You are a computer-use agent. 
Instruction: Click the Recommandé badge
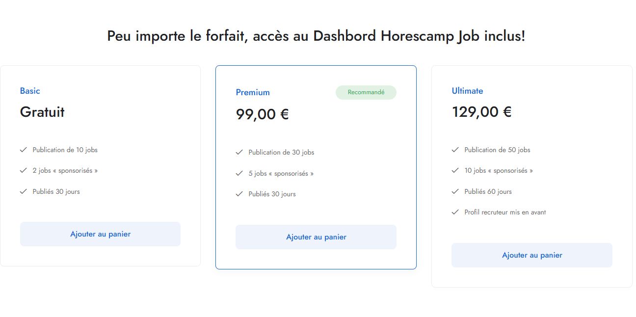pyautogui.click(x=366, y=92)
